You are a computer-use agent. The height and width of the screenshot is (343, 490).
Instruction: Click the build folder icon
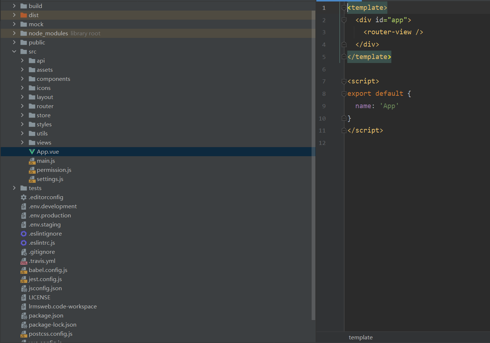[x=24, y=6]
